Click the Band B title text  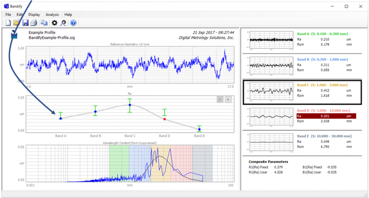point(323,59)
